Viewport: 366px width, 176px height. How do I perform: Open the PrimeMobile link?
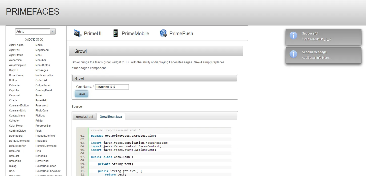click(135, 34)
